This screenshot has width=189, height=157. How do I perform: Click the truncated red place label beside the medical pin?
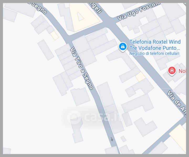(x=182, y=71)
